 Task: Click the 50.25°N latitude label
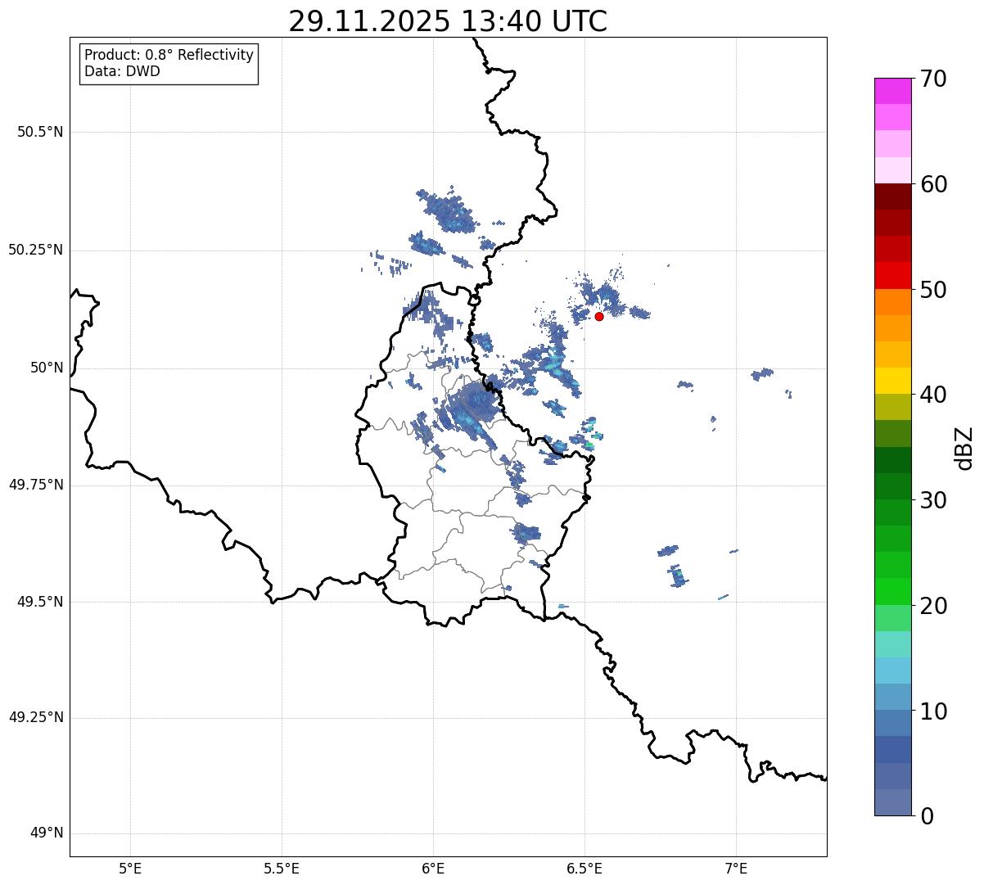point(36,250)
